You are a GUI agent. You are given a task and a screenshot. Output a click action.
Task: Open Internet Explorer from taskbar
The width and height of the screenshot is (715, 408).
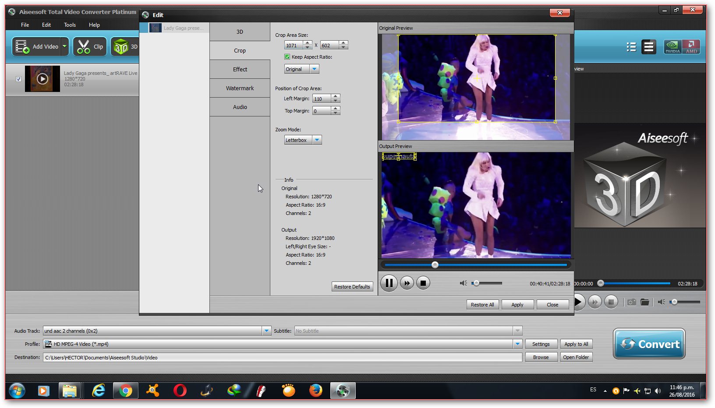pyautogui.click(x=99, y=390)
